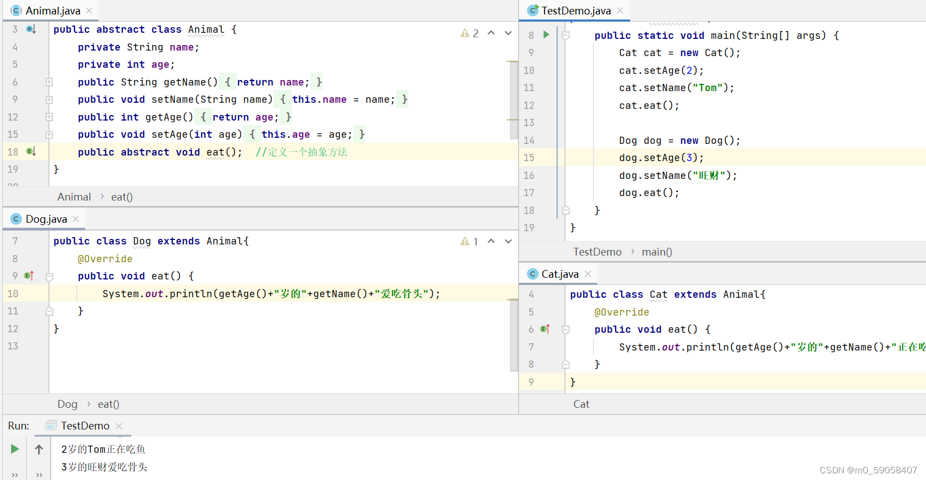Click the green run arrow beside main method
This screenshot has width=926, height=480.
pos(546,34)
